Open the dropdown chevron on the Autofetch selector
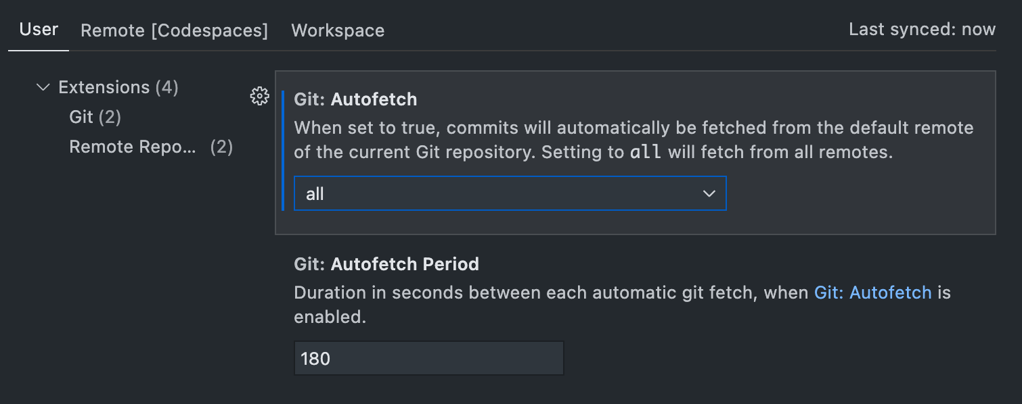 [x=709, y=193]
